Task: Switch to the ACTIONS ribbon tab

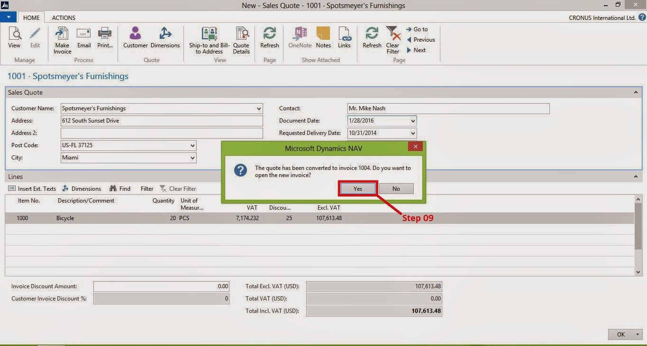Action: point(64,18)
